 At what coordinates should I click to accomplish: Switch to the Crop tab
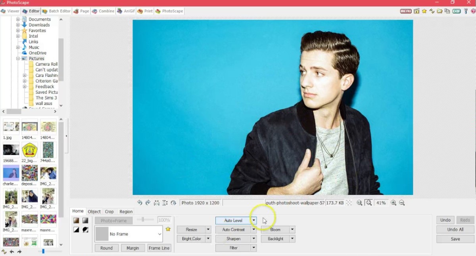[109, 211]
